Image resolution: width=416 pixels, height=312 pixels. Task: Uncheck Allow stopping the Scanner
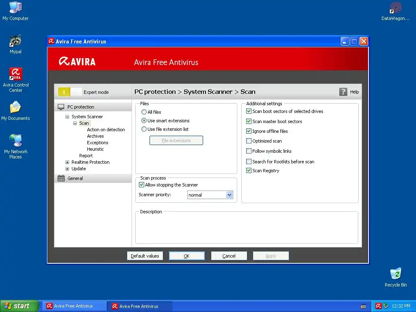(x=142, y=185)
